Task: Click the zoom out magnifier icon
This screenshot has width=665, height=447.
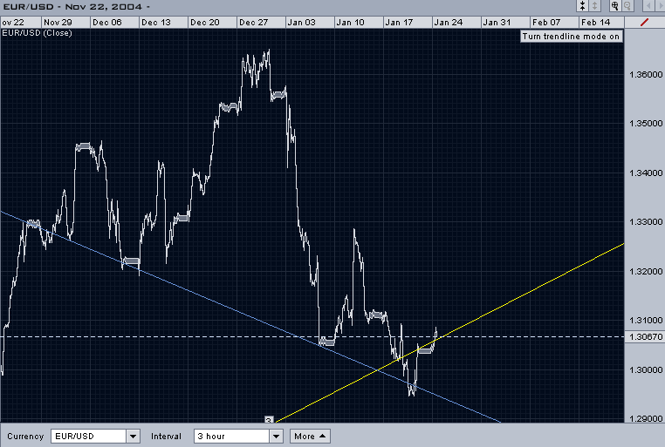Action: [x=627, y=6]
